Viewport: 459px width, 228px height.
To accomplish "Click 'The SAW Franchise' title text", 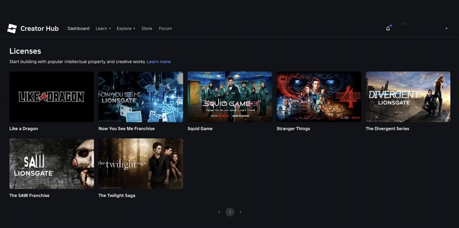I will pos(29,195).
